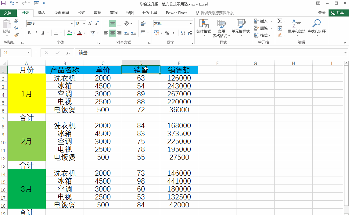Toggle underline formatting
Viewport: 349px width, 215px height.
43,33
